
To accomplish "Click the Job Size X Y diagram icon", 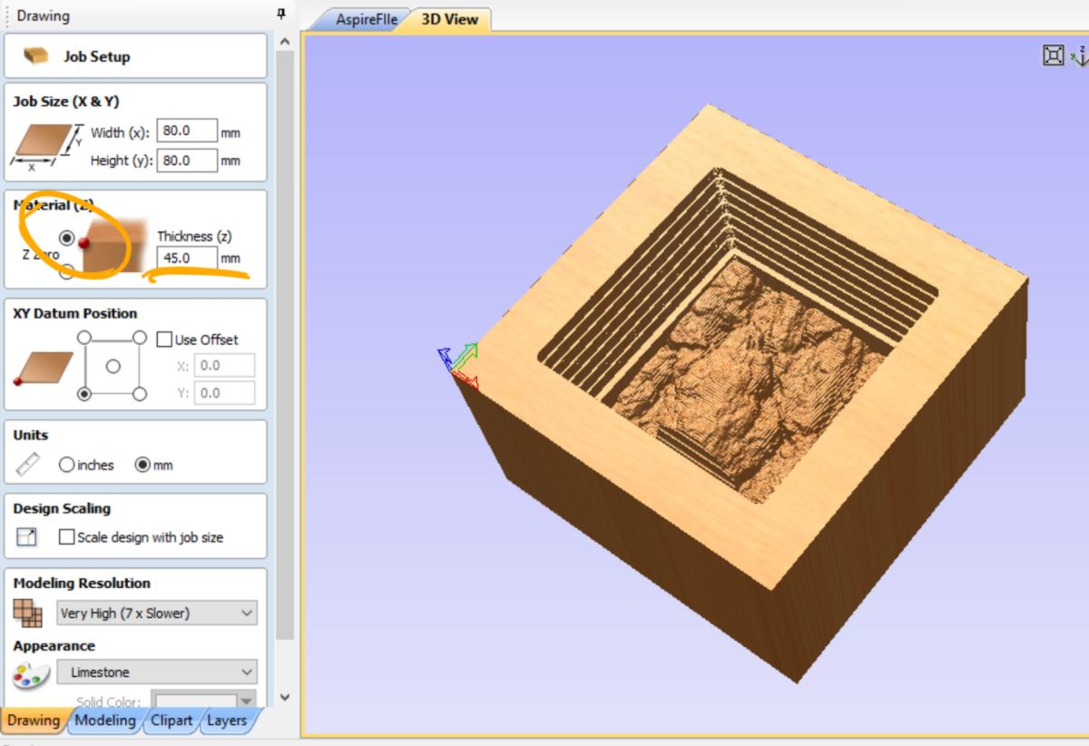I will point(46,147).
